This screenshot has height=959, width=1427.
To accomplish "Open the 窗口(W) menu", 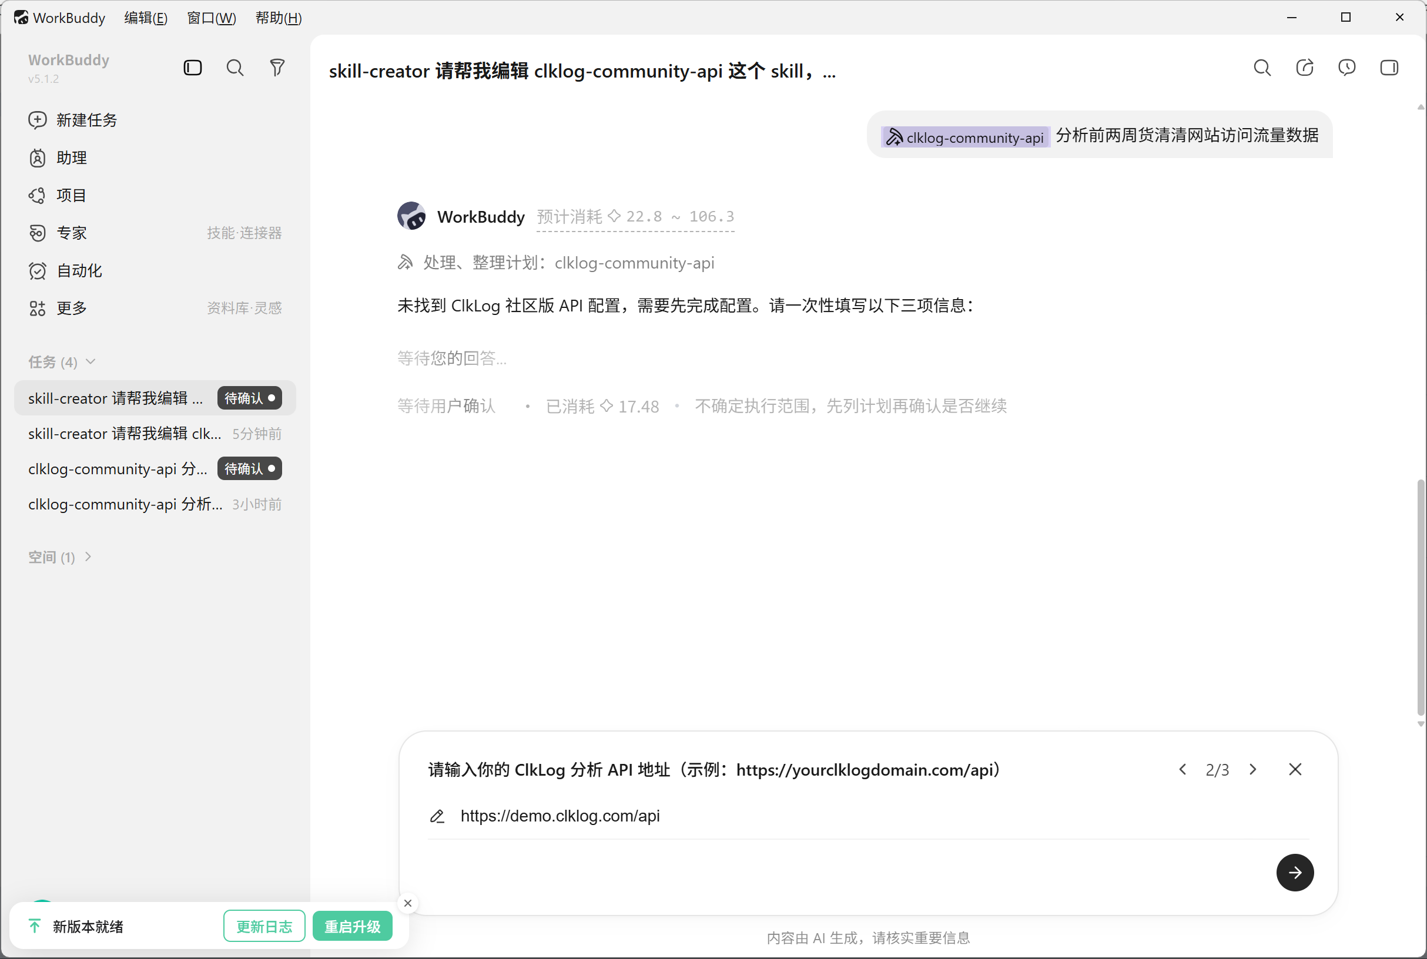I will pyautogui.click(x=211, y=18).
